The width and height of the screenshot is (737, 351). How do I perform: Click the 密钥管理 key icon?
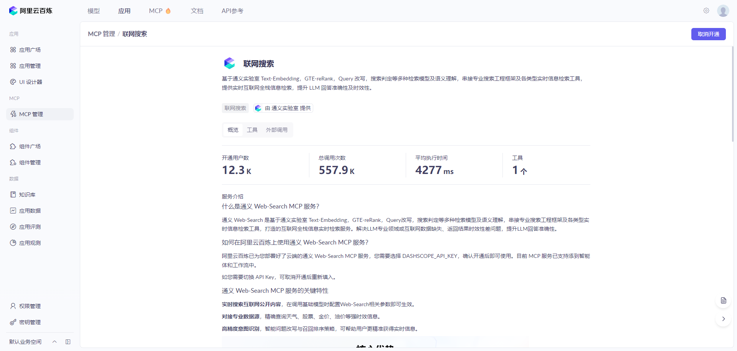(x=13, y=322)
